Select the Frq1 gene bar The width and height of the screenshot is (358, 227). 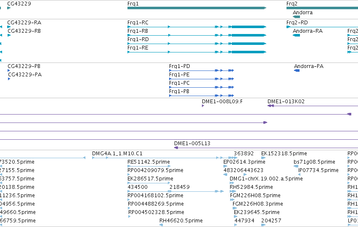(197, 8)
